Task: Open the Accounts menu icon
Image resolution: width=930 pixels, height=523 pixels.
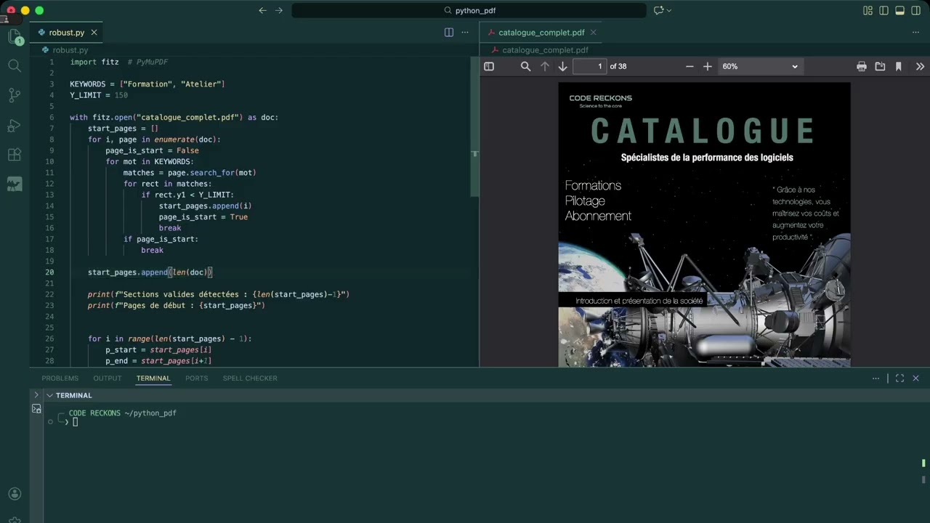Action: click(x=14, y=493)
